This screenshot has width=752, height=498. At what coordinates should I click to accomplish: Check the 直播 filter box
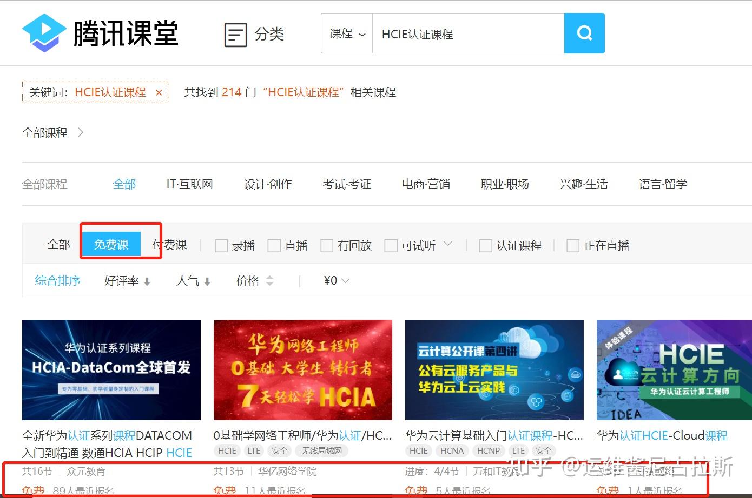pos(274,246)
